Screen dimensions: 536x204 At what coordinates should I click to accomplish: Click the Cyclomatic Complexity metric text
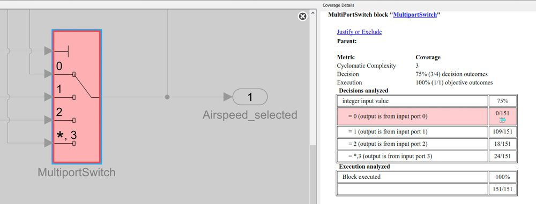point(367,66)
